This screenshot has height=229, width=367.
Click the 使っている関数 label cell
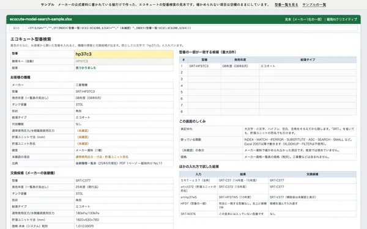[211, 142]
